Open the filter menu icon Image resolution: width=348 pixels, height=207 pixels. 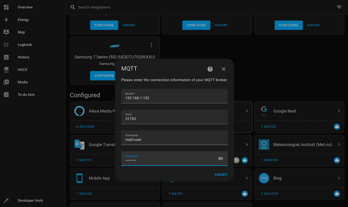(339, 7)
